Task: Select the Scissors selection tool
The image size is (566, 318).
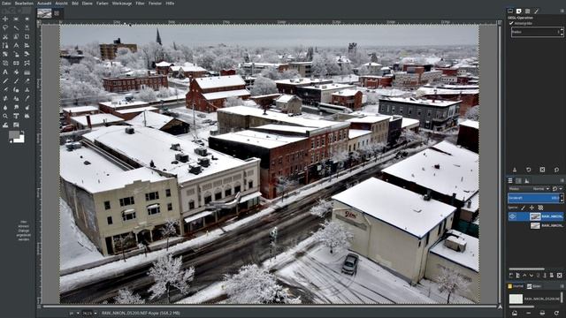Action: pyautogui.click(x=5, y=37)
